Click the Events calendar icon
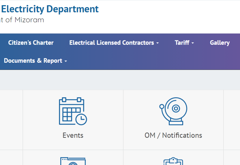The image size is (240, 165). [73, 111]
